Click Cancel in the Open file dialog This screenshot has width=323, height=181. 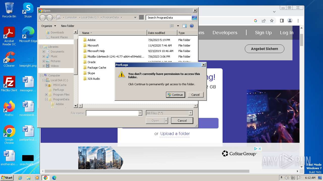pos(182,121)
